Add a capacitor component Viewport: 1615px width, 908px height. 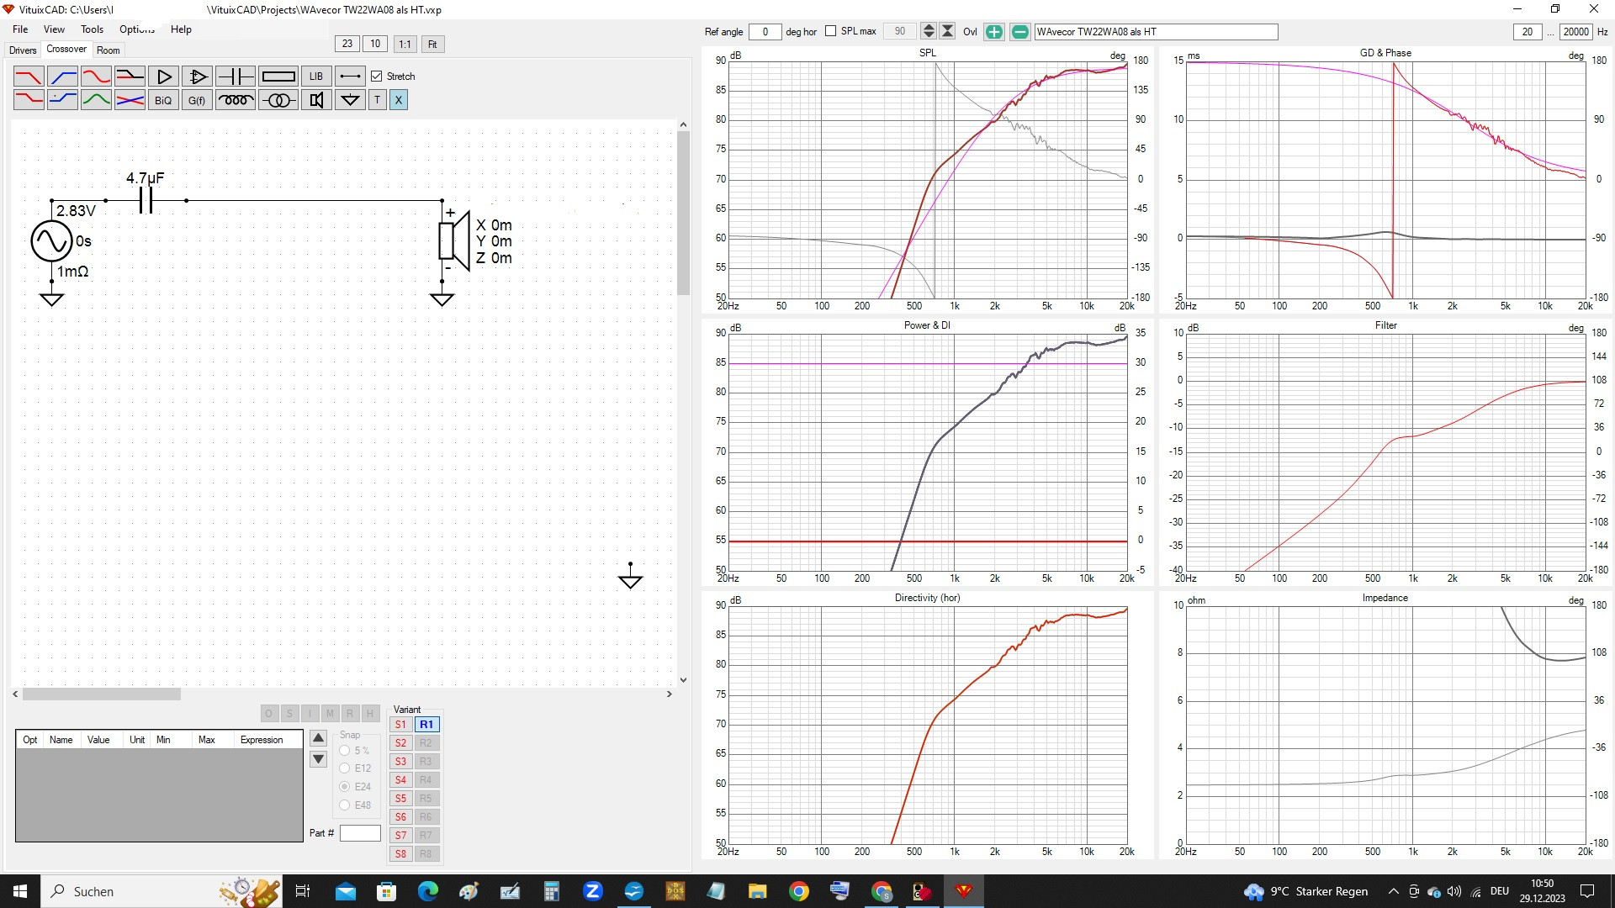pyautogui.click(x=236, y=77)
